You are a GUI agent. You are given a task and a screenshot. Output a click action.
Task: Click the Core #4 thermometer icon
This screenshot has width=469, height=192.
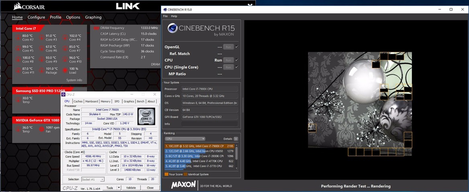65,38
